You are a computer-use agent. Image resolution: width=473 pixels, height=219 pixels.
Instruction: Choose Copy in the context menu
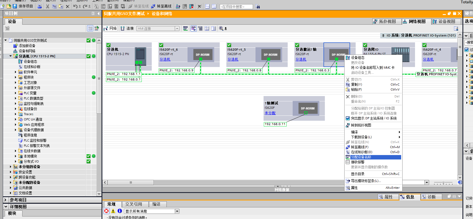pos(373,84)
